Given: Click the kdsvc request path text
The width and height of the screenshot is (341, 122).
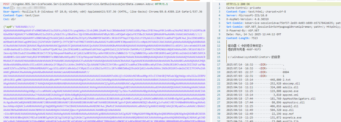Looking at the screenshot, I should (x=82, y=4).
